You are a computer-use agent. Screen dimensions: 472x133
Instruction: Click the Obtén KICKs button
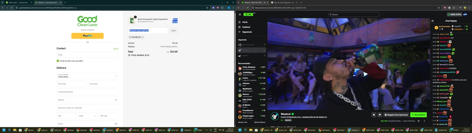click(455, 14)
